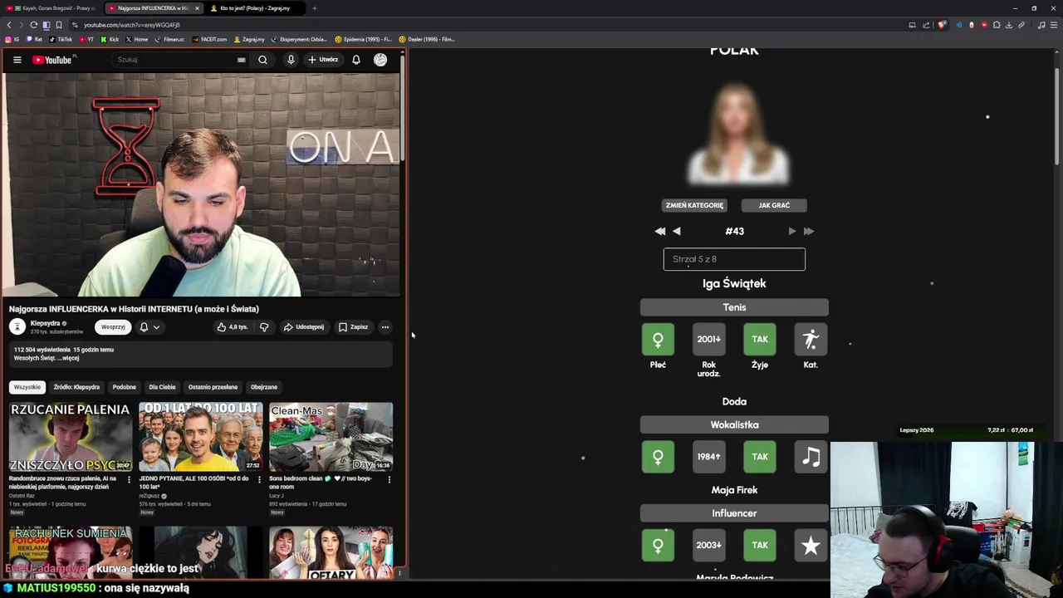This screenshot has width=1063, height=598.
Task: Open the browser main hamburger menu
Action: point(1054,25)
